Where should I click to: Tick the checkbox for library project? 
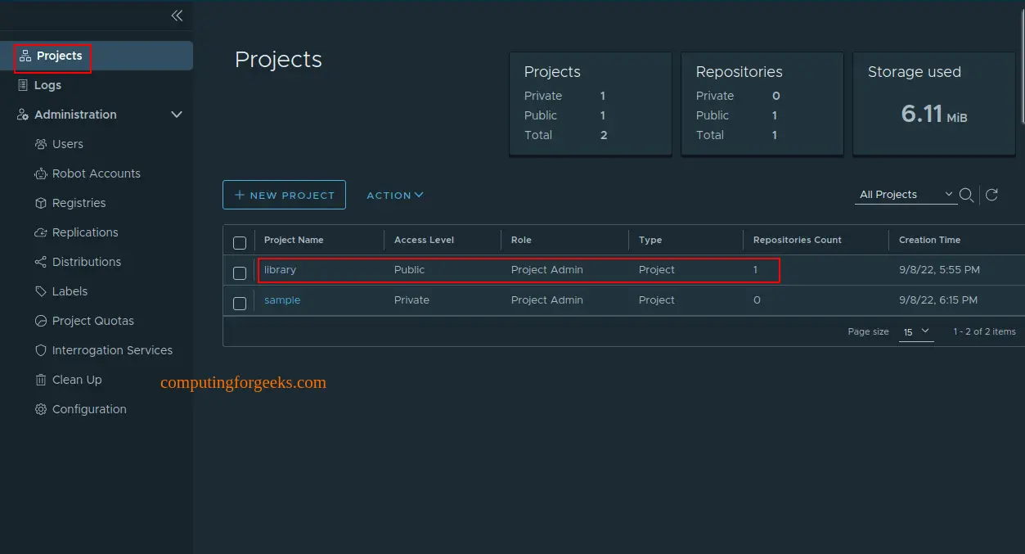(x=240, y=272)
